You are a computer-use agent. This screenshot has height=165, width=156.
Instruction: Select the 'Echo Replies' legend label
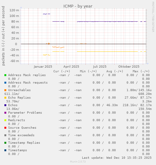tap(19, 98)
